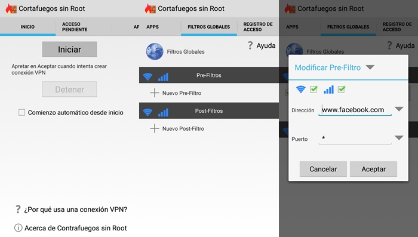The height and width of the screenshot is (237, 418).
Task: Open the ¿Por qué usa una conexión VPN? link
Action: coord(76,210)
